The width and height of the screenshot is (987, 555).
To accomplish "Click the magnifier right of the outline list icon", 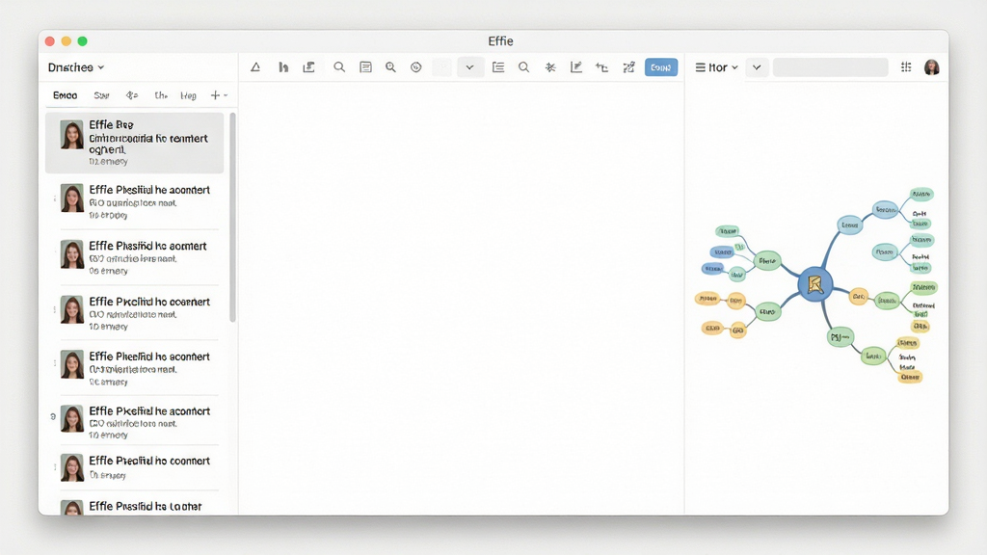I will [523, 67].
